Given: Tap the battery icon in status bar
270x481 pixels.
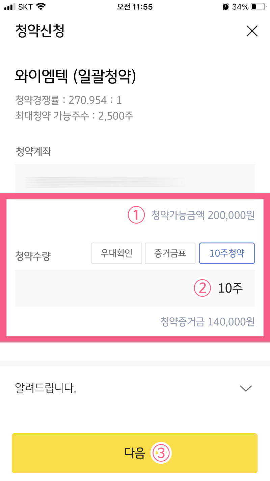Looking at the screenshot, I should [x=258, y=7].
